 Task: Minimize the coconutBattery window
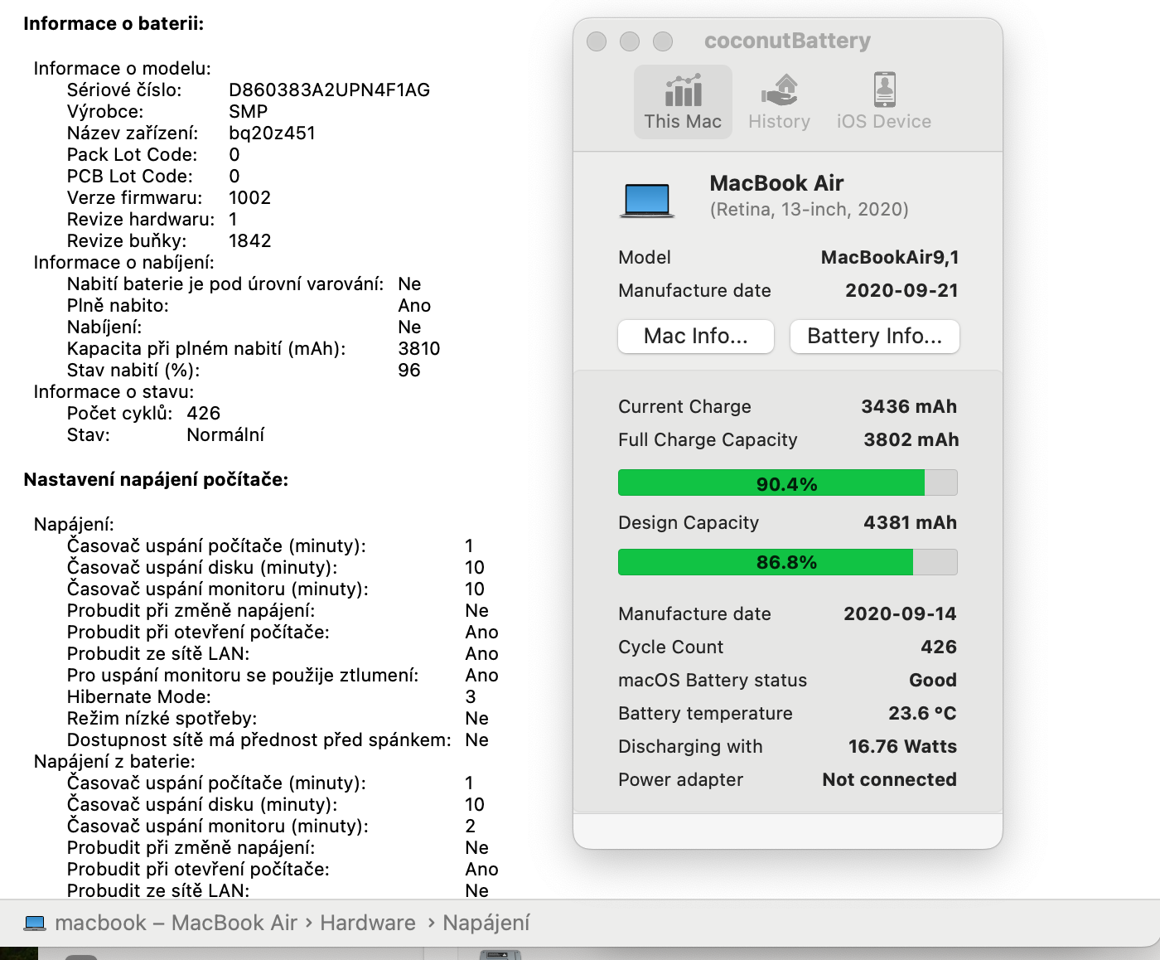click(x=630, y=41)
